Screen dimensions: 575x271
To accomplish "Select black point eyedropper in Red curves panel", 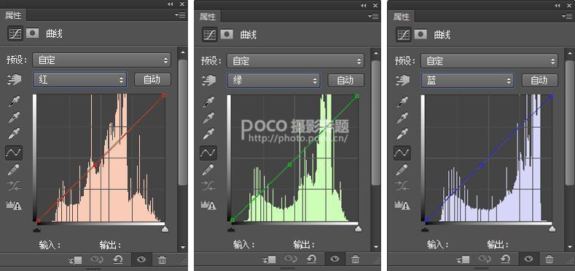I will click(15, 101).
